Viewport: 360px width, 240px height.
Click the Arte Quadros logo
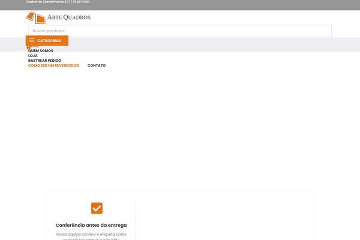tap(58, 17)
